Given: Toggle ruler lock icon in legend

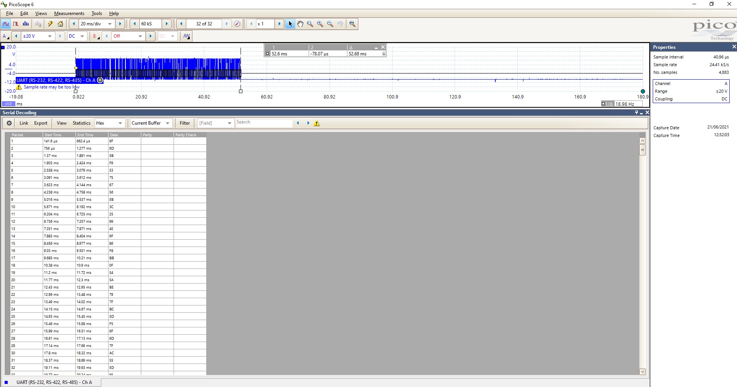Looking at the screenshot, I should (x=384, y=54).
